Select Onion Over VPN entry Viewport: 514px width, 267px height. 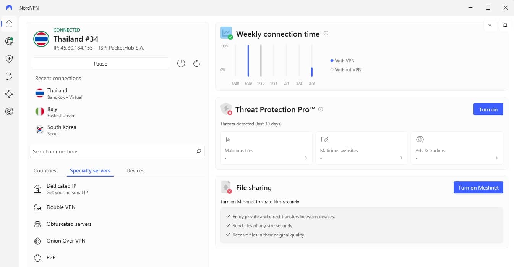pos(118,241)
